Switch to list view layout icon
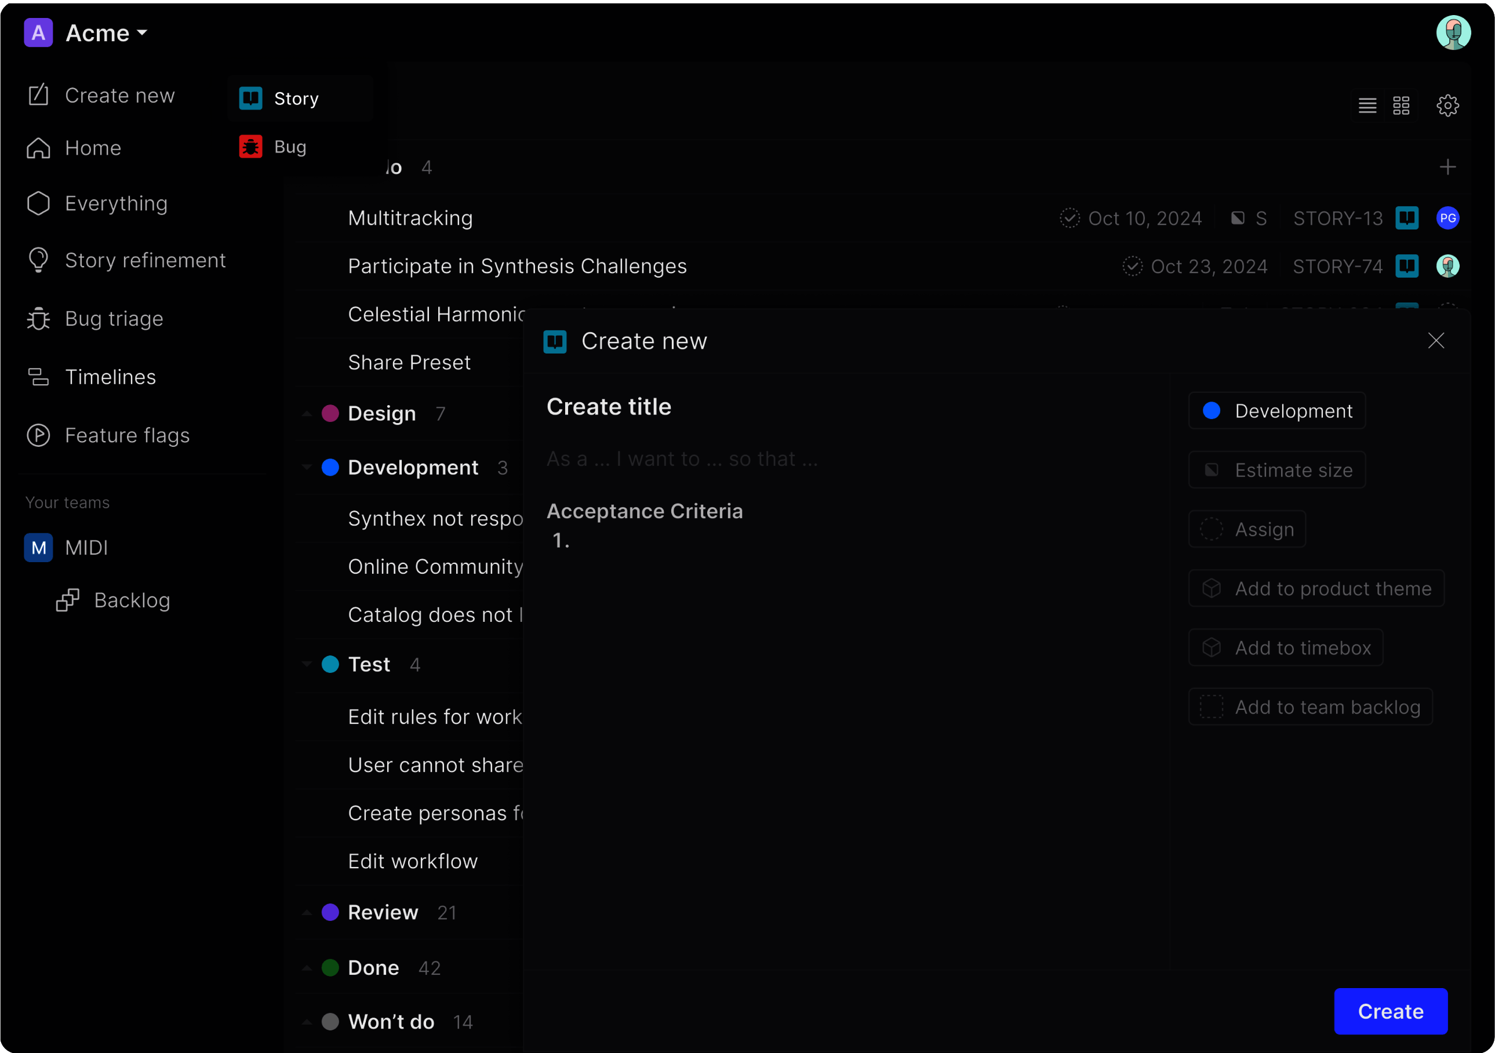 [x=1367, y=105]
